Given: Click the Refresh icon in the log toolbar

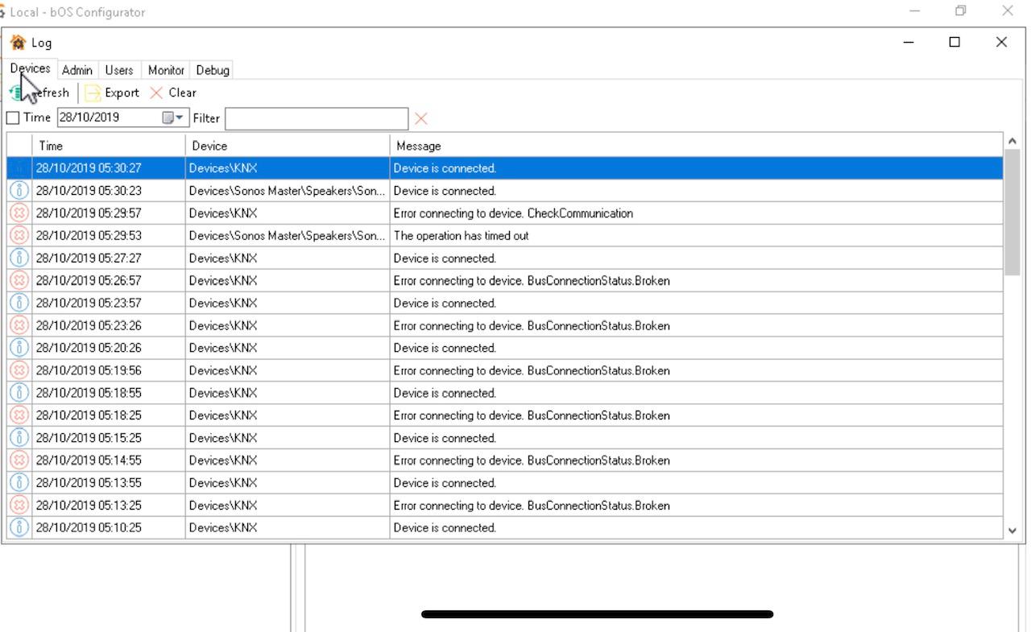Looking at the screenshot, I should (16, 93).
